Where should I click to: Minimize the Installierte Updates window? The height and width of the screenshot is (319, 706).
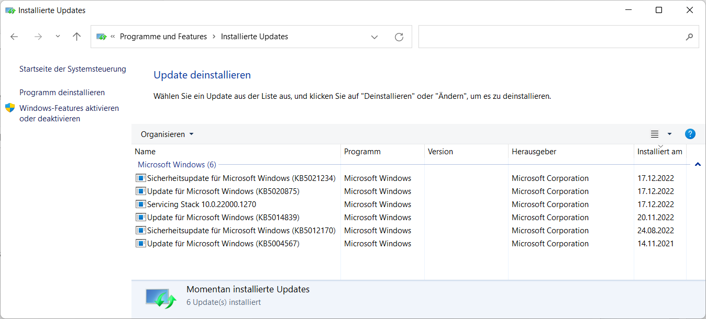pos(628,10)
